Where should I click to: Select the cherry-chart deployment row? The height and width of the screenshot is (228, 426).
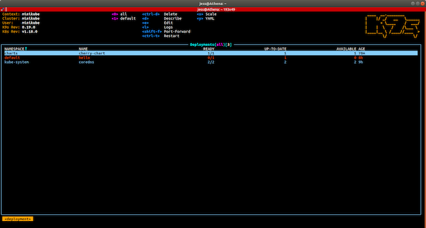(211, 54)
